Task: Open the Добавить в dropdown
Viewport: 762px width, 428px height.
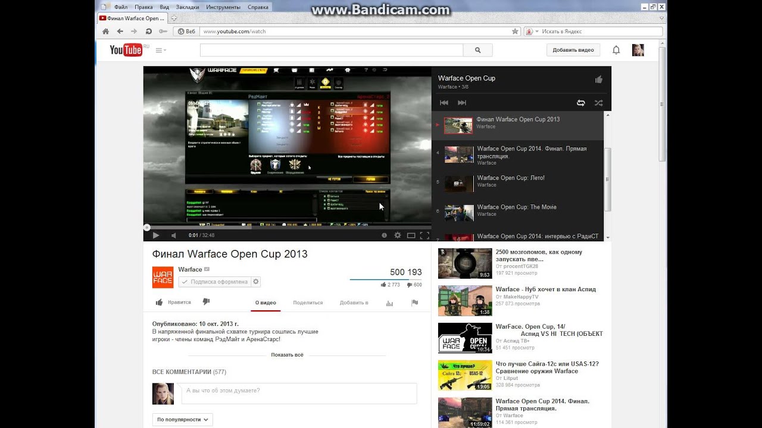Action: click(x=354, y=303)
